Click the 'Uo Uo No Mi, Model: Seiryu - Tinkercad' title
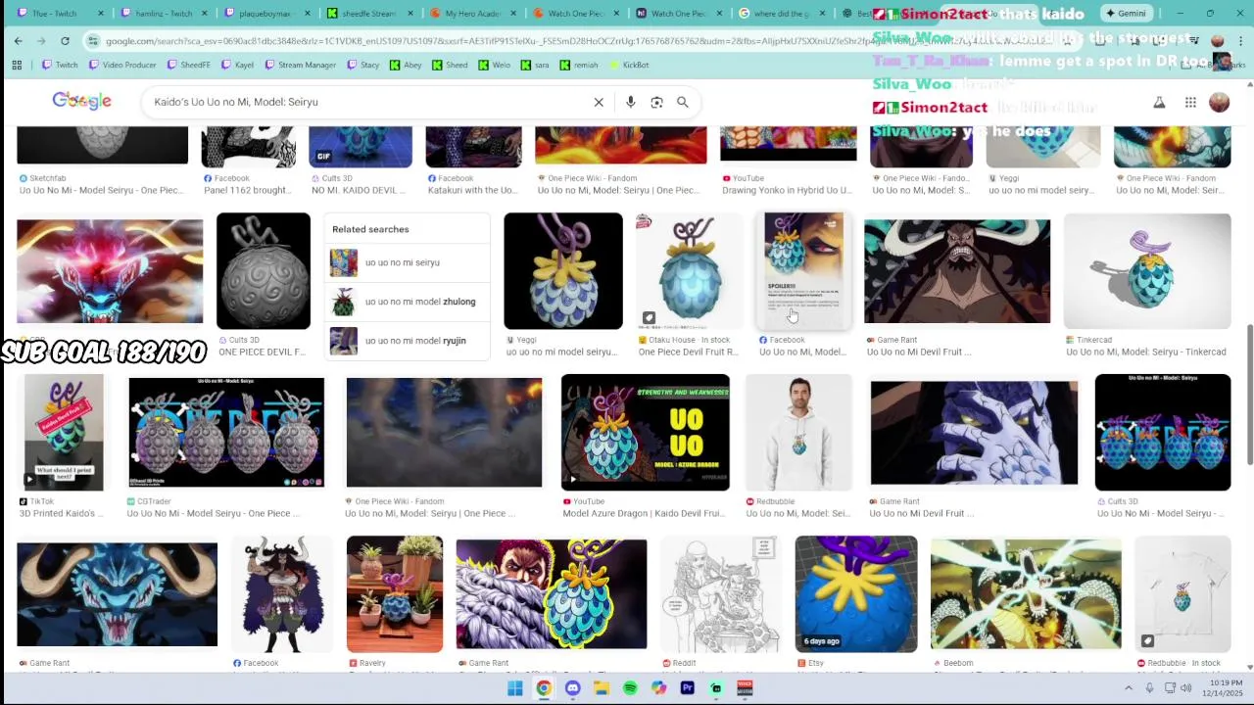 point(1146,352)
